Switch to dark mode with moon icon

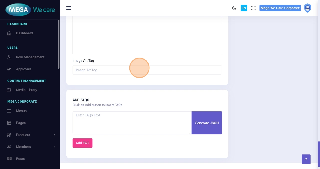click(234, 8)
